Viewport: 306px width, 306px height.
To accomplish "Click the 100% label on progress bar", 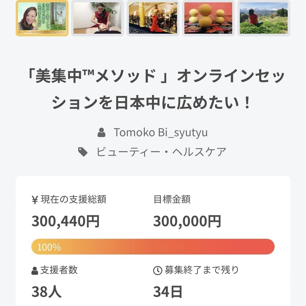I will click(x=49, y=247).
